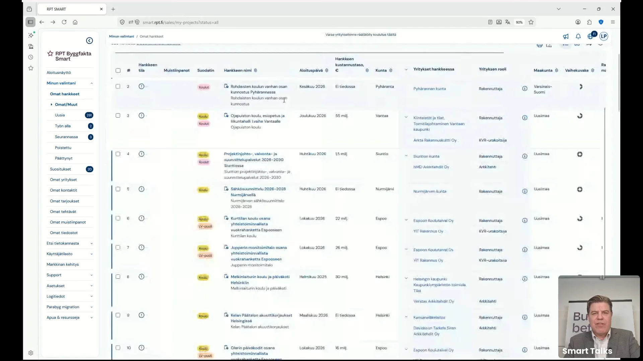The image size is (643, 361).
Task: Open Omat yritykset in sidebar
Action: tap(63, 179)
